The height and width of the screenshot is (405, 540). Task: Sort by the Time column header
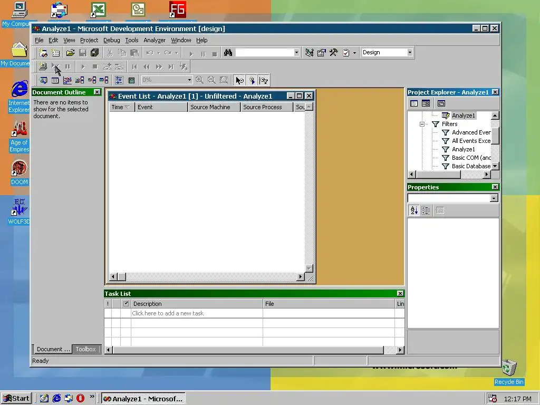pos(122,107)
